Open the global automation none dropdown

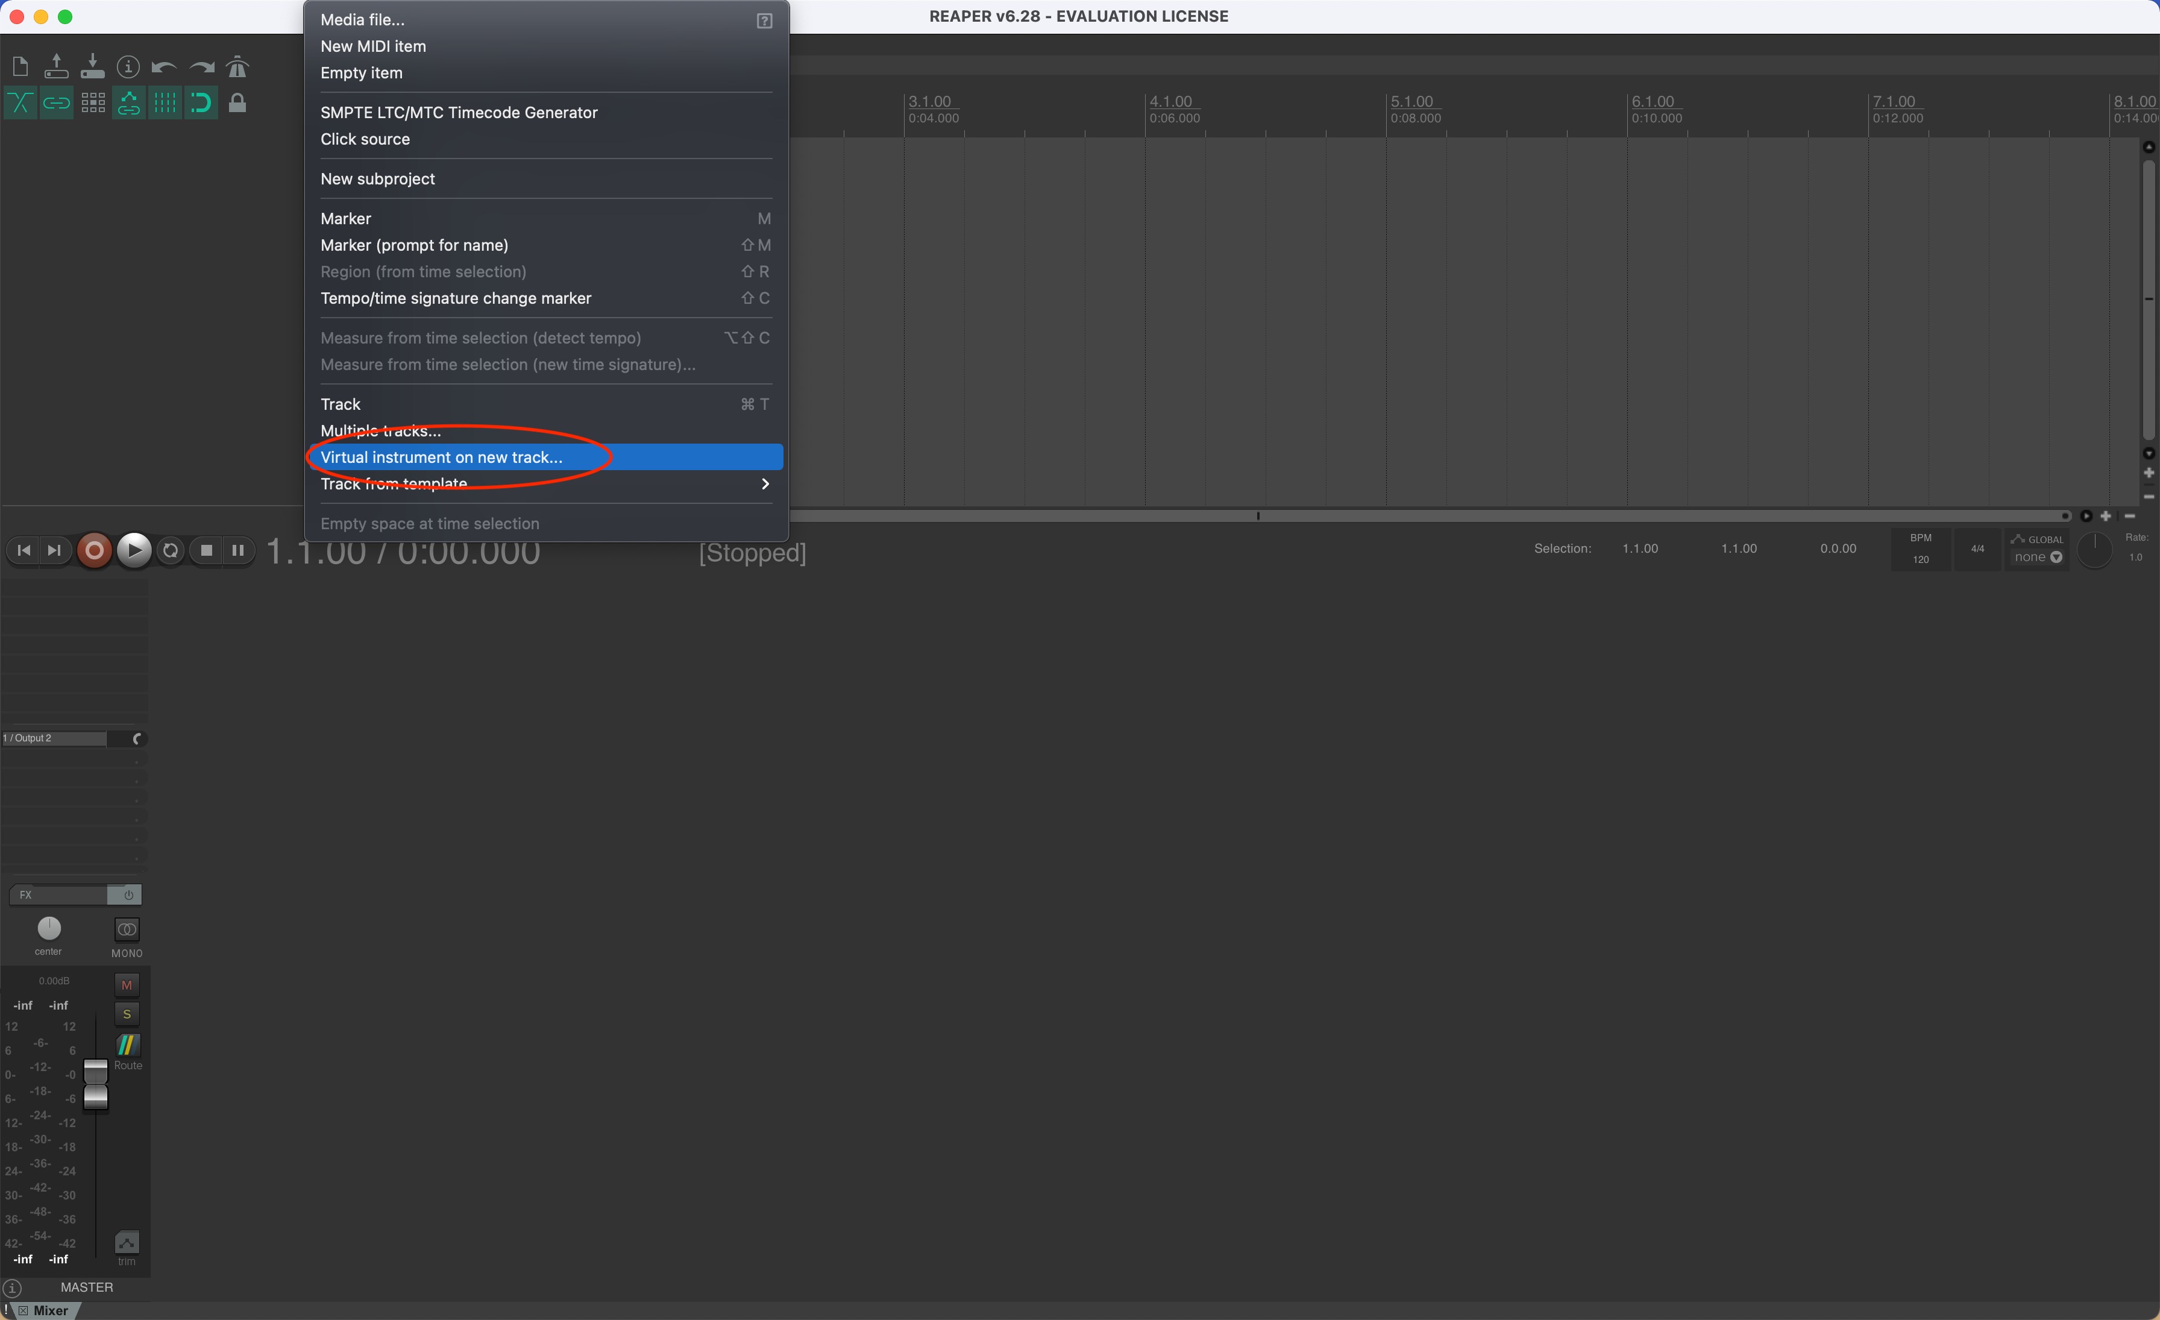coord(2037,558)
